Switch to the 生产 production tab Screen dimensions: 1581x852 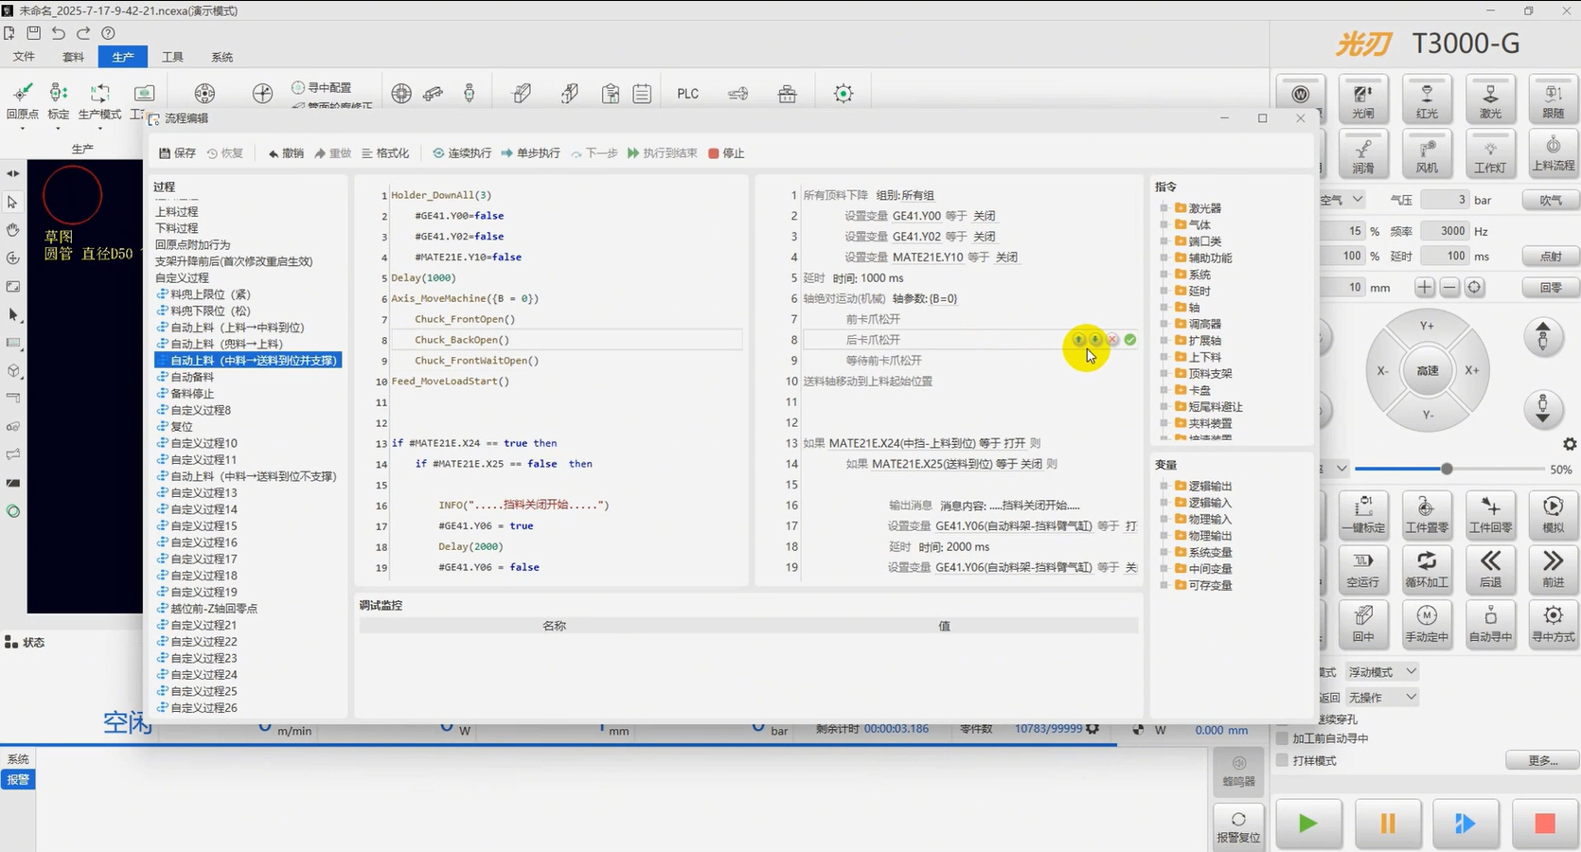pyautogui.click(x=123, y=57)
